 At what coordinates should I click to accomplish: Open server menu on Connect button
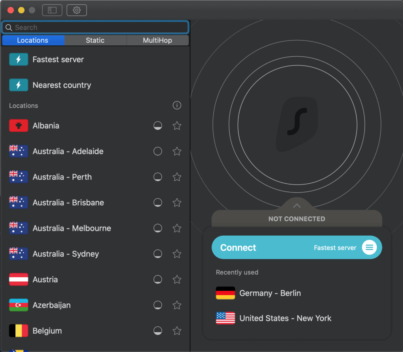(x=369, y=248)
